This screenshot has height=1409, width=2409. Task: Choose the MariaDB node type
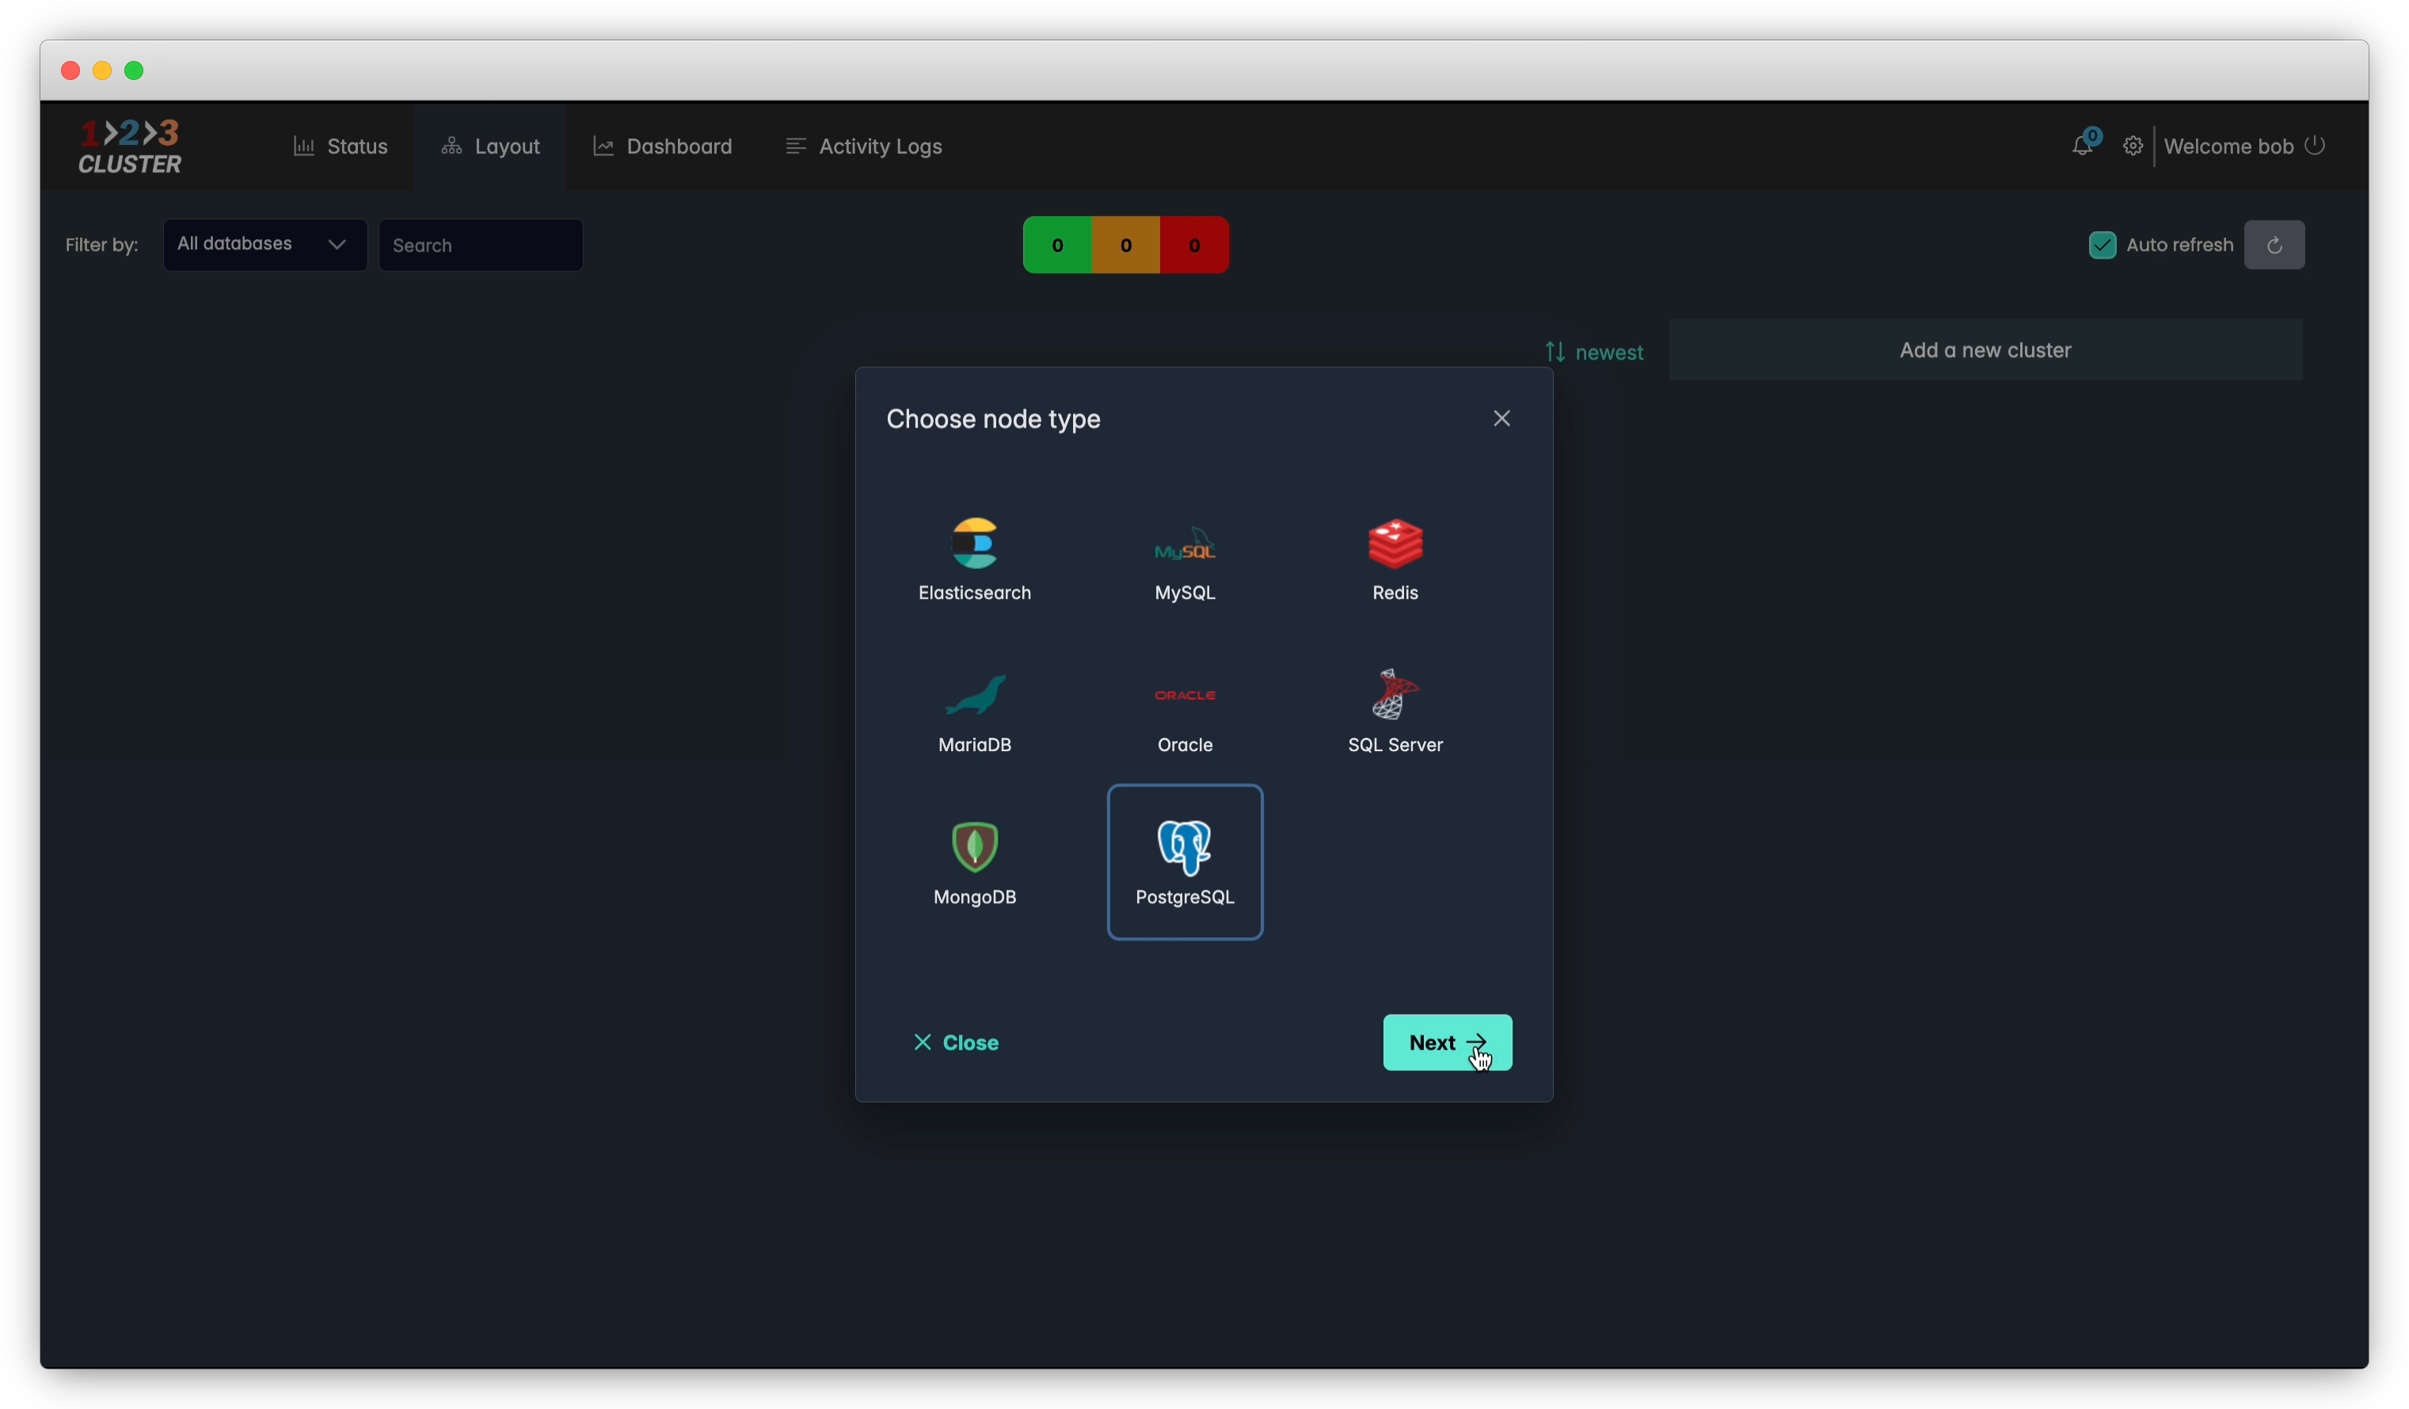pyautogui.click(x=974, y=711)
